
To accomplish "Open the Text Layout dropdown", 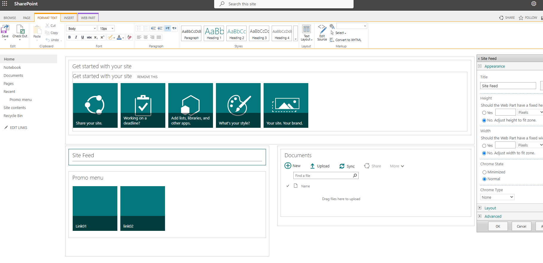I will (306, 33).
